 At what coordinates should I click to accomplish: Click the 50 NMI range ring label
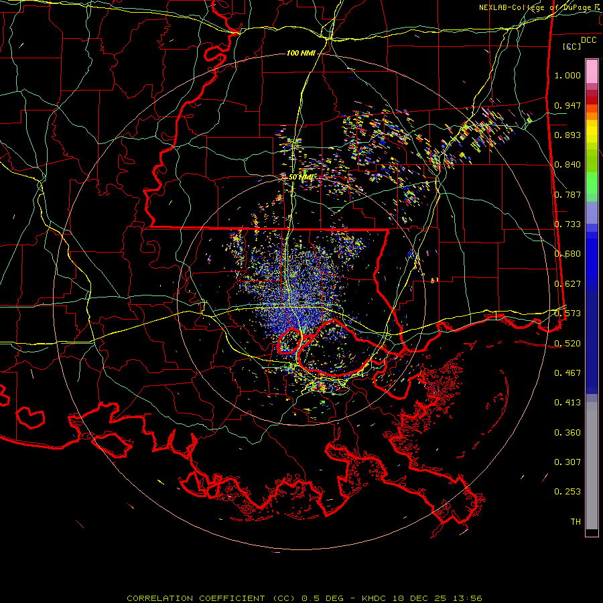(x=301, y=178)
